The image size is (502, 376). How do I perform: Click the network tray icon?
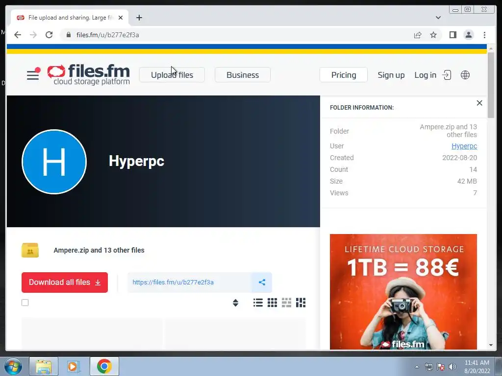click(428, 367)
